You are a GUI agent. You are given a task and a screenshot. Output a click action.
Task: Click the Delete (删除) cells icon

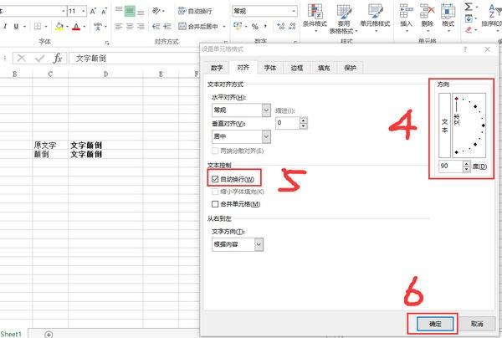tap(427, 13)
